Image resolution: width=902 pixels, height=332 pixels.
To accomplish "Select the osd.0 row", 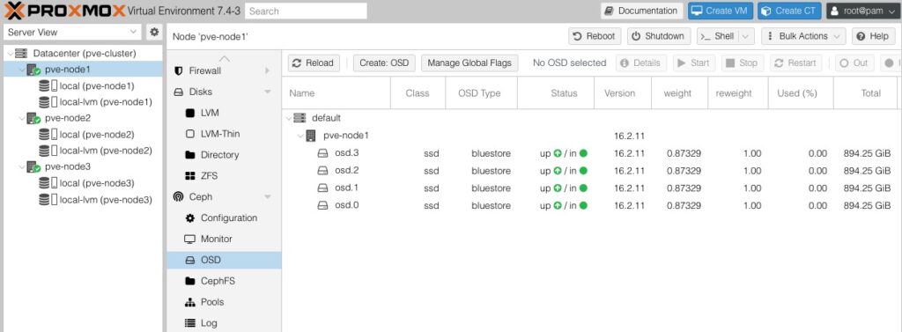I will click(592, 205).
